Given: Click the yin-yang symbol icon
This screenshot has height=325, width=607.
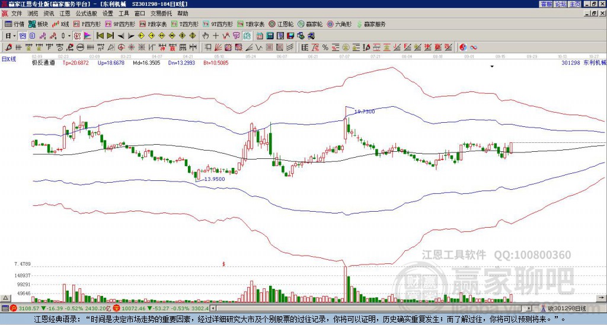Looking at the screenshot, I should click(462, 47).
